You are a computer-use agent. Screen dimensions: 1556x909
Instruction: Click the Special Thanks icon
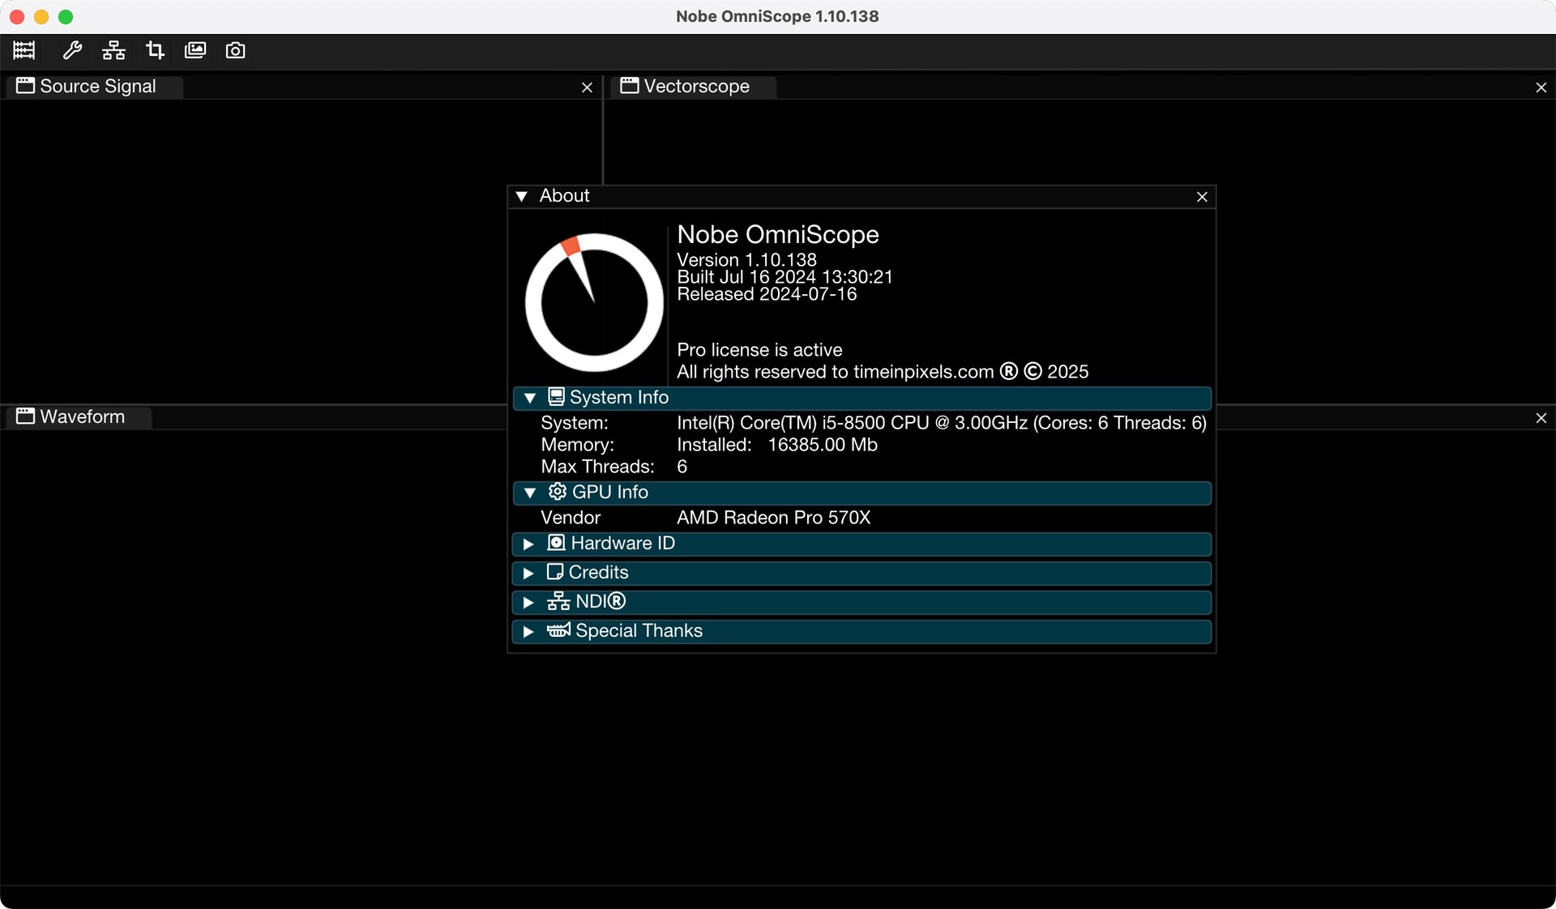(558, 629)
